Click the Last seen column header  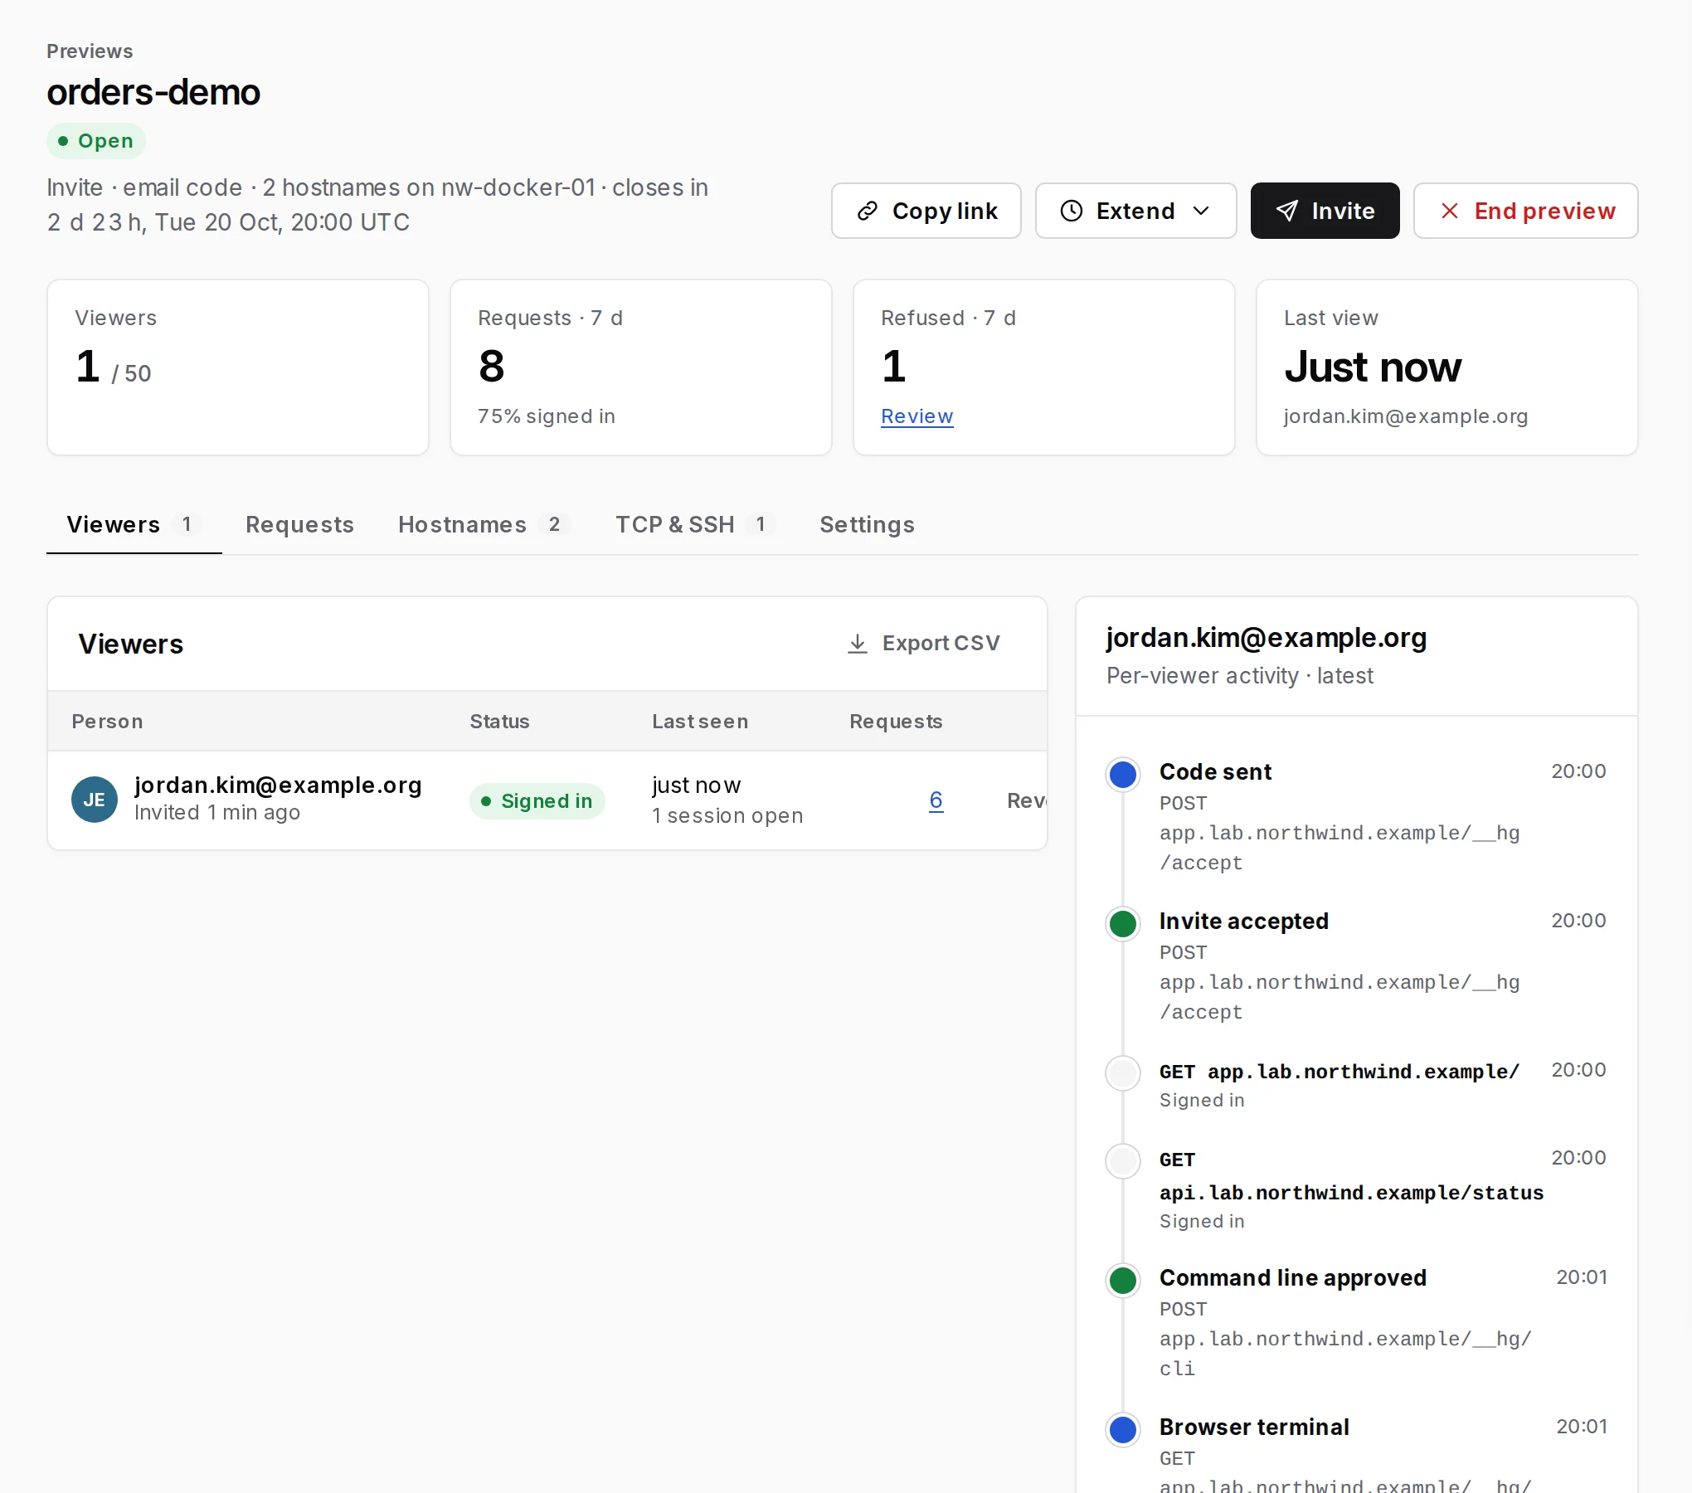[x=700, y=722]
